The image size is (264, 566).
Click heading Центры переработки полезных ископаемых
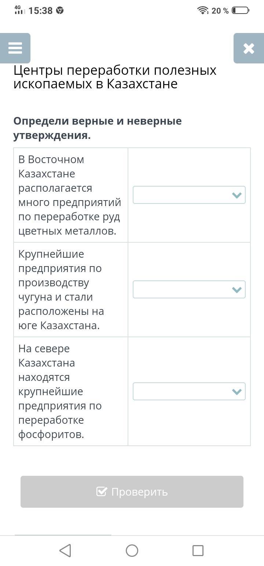click(x=115, y=77)
